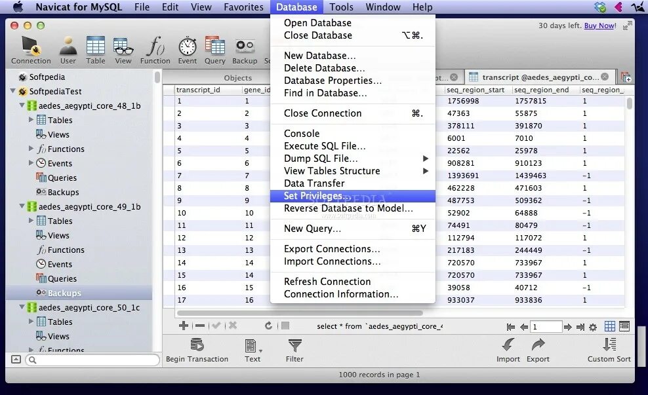This screenshot has height=395, width=648.
Task: Go to previous page arrow
Action: (x=524, y=327)
